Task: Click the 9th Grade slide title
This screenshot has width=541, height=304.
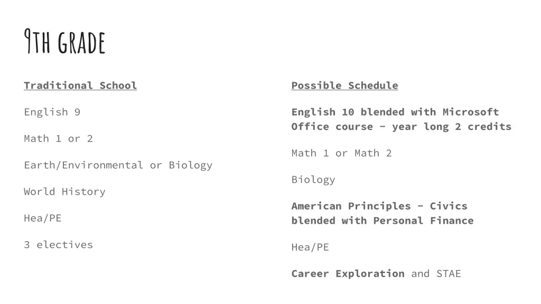Action: [64, 42]
